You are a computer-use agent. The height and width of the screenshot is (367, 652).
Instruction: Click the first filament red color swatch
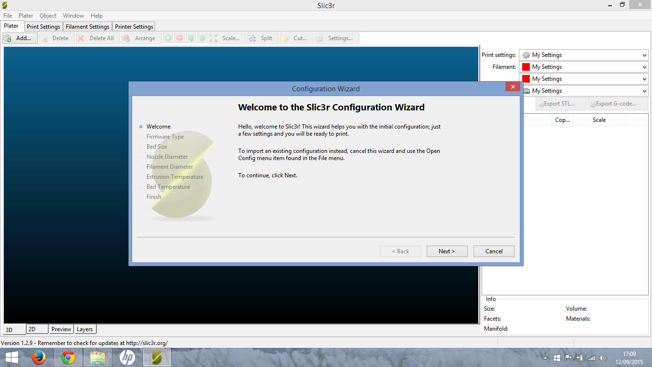point(526,67)
